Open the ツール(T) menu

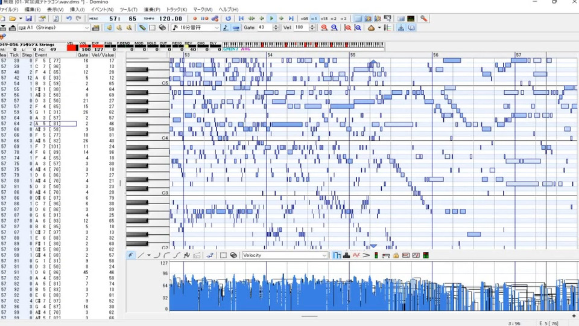pos(128,10)
